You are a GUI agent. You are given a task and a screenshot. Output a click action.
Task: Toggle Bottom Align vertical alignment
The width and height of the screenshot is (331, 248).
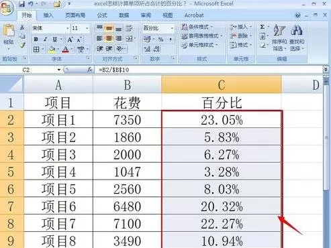[119, 28]
